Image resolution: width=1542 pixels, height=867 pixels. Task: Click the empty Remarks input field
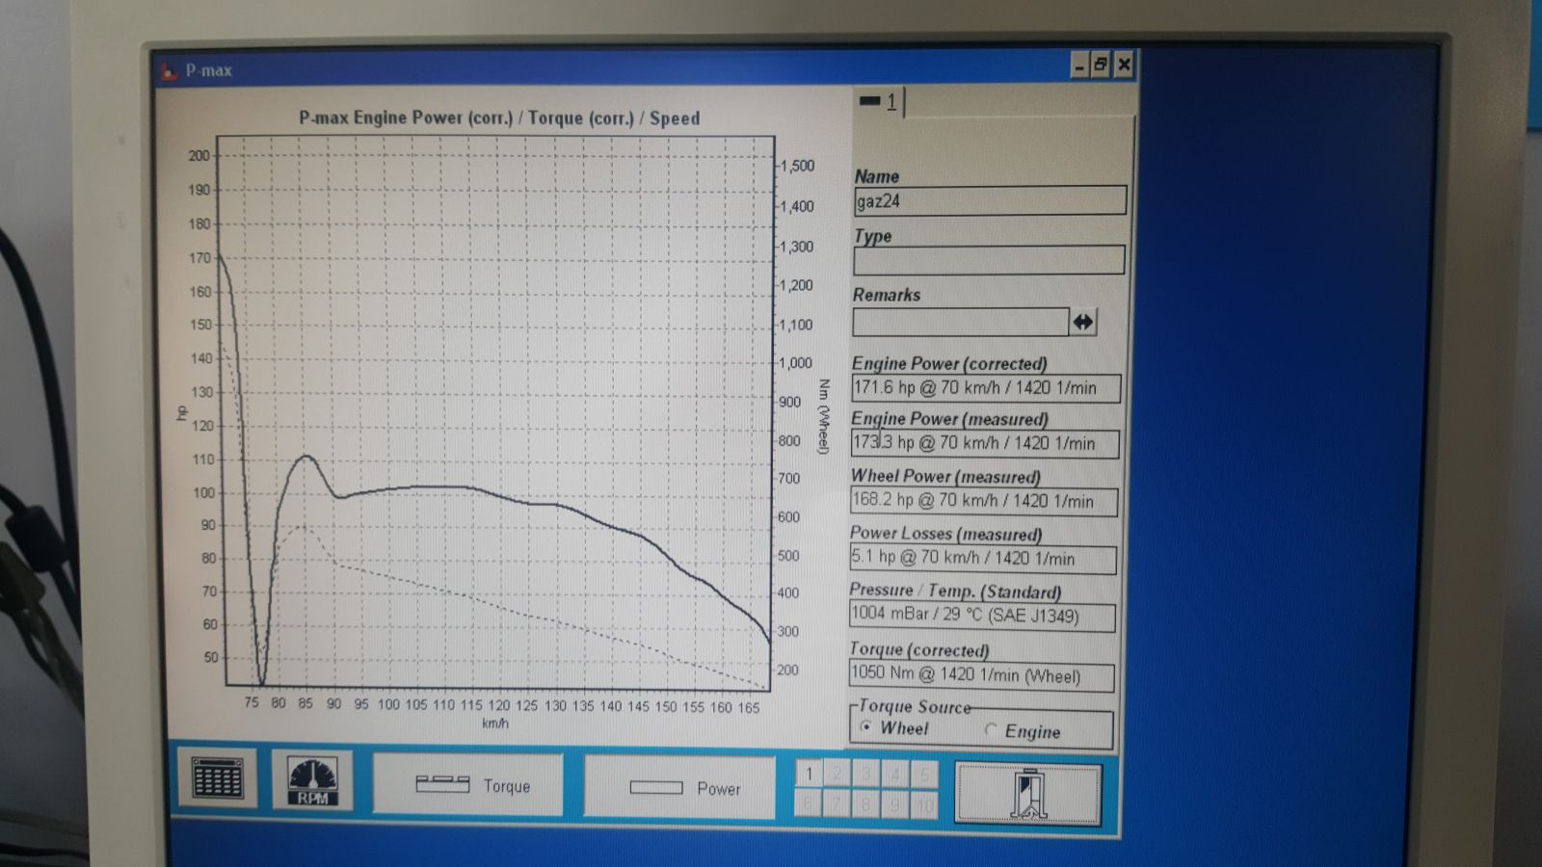[960, 322]
